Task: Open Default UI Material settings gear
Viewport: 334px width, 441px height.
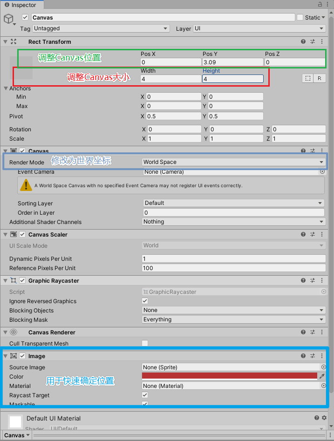Action: 324,418
